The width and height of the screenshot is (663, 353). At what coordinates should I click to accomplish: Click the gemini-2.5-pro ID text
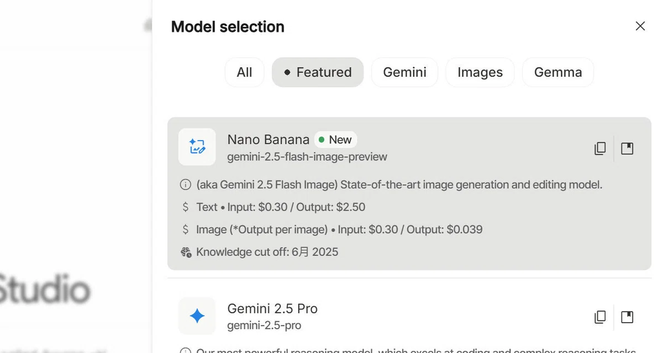pyautogui.click(x=264, y=325)
